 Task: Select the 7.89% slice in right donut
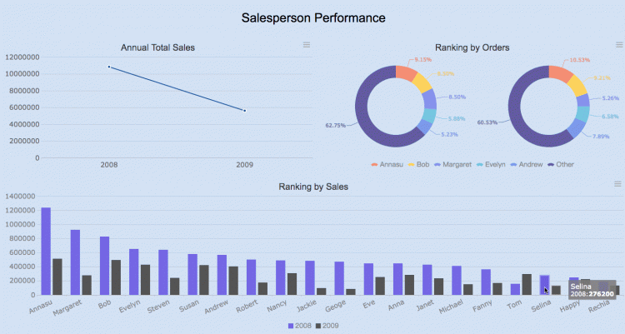(x=577, y=128)
